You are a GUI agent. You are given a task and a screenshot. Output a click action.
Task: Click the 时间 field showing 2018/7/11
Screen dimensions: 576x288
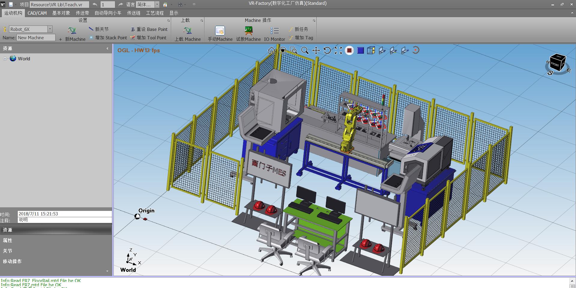[x=65, y=214]
